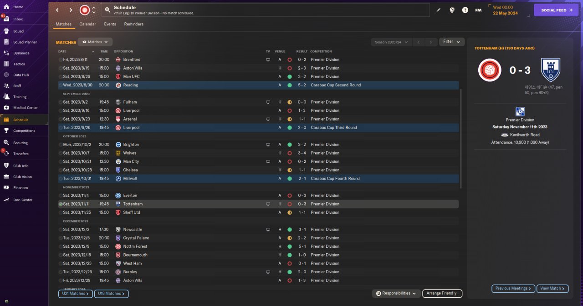Open the Responsibilities dropdown
Viewport: 583px width, 306px height.
tap(396, 293)
